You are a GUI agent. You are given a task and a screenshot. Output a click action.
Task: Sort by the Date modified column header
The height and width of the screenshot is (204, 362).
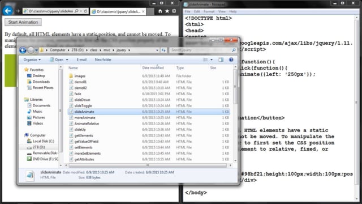tap(153, 68)
